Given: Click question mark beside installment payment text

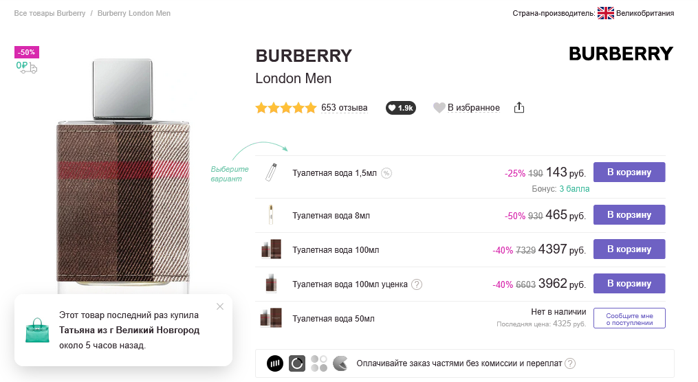Looking at the screenshot, I should (570, 363).
